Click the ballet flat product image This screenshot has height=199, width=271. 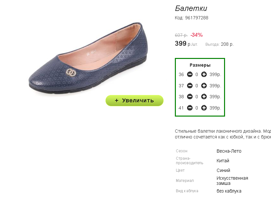(88, 58)
